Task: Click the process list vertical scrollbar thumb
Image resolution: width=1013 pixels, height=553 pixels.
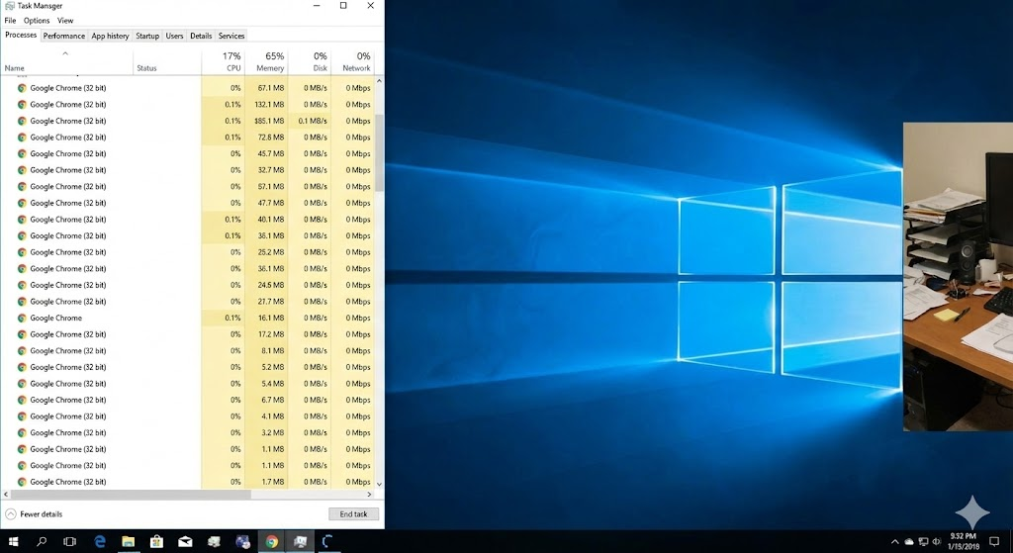Action: [379, 152]
